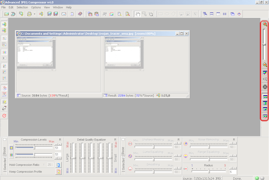Click the image info toolbar icon
269x180 pixels.
[x=72, y=14]
